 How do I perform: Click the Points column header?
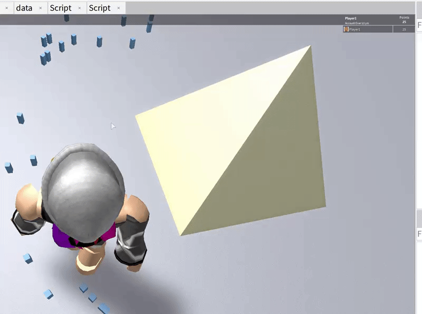tap(404, 17)
